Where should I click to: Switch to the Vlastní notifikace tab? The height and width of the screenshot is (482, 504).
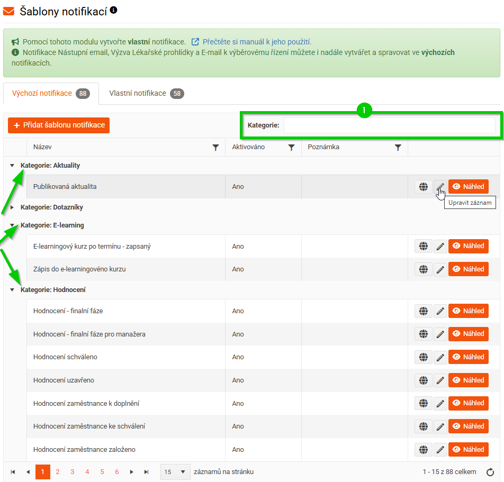[146, 94]
